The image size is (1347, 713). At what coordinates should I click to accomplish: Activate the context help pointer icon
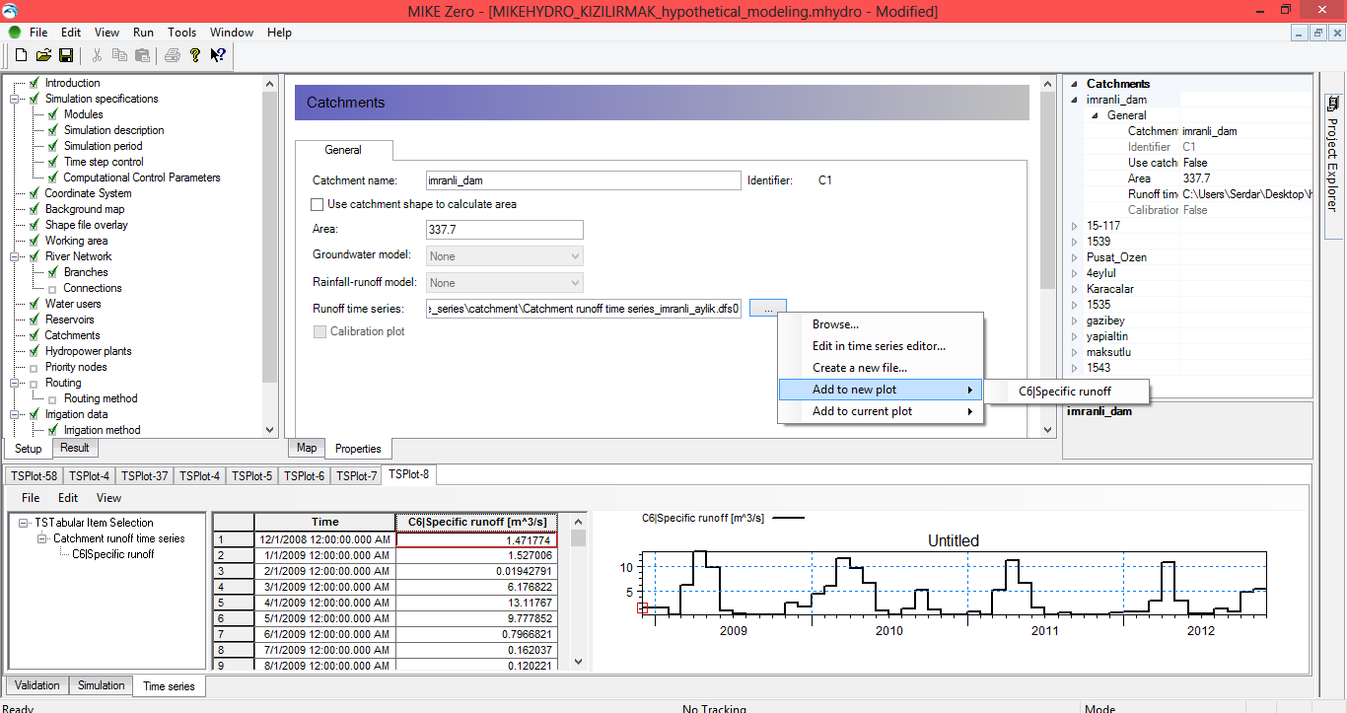(x=218, y=55)
